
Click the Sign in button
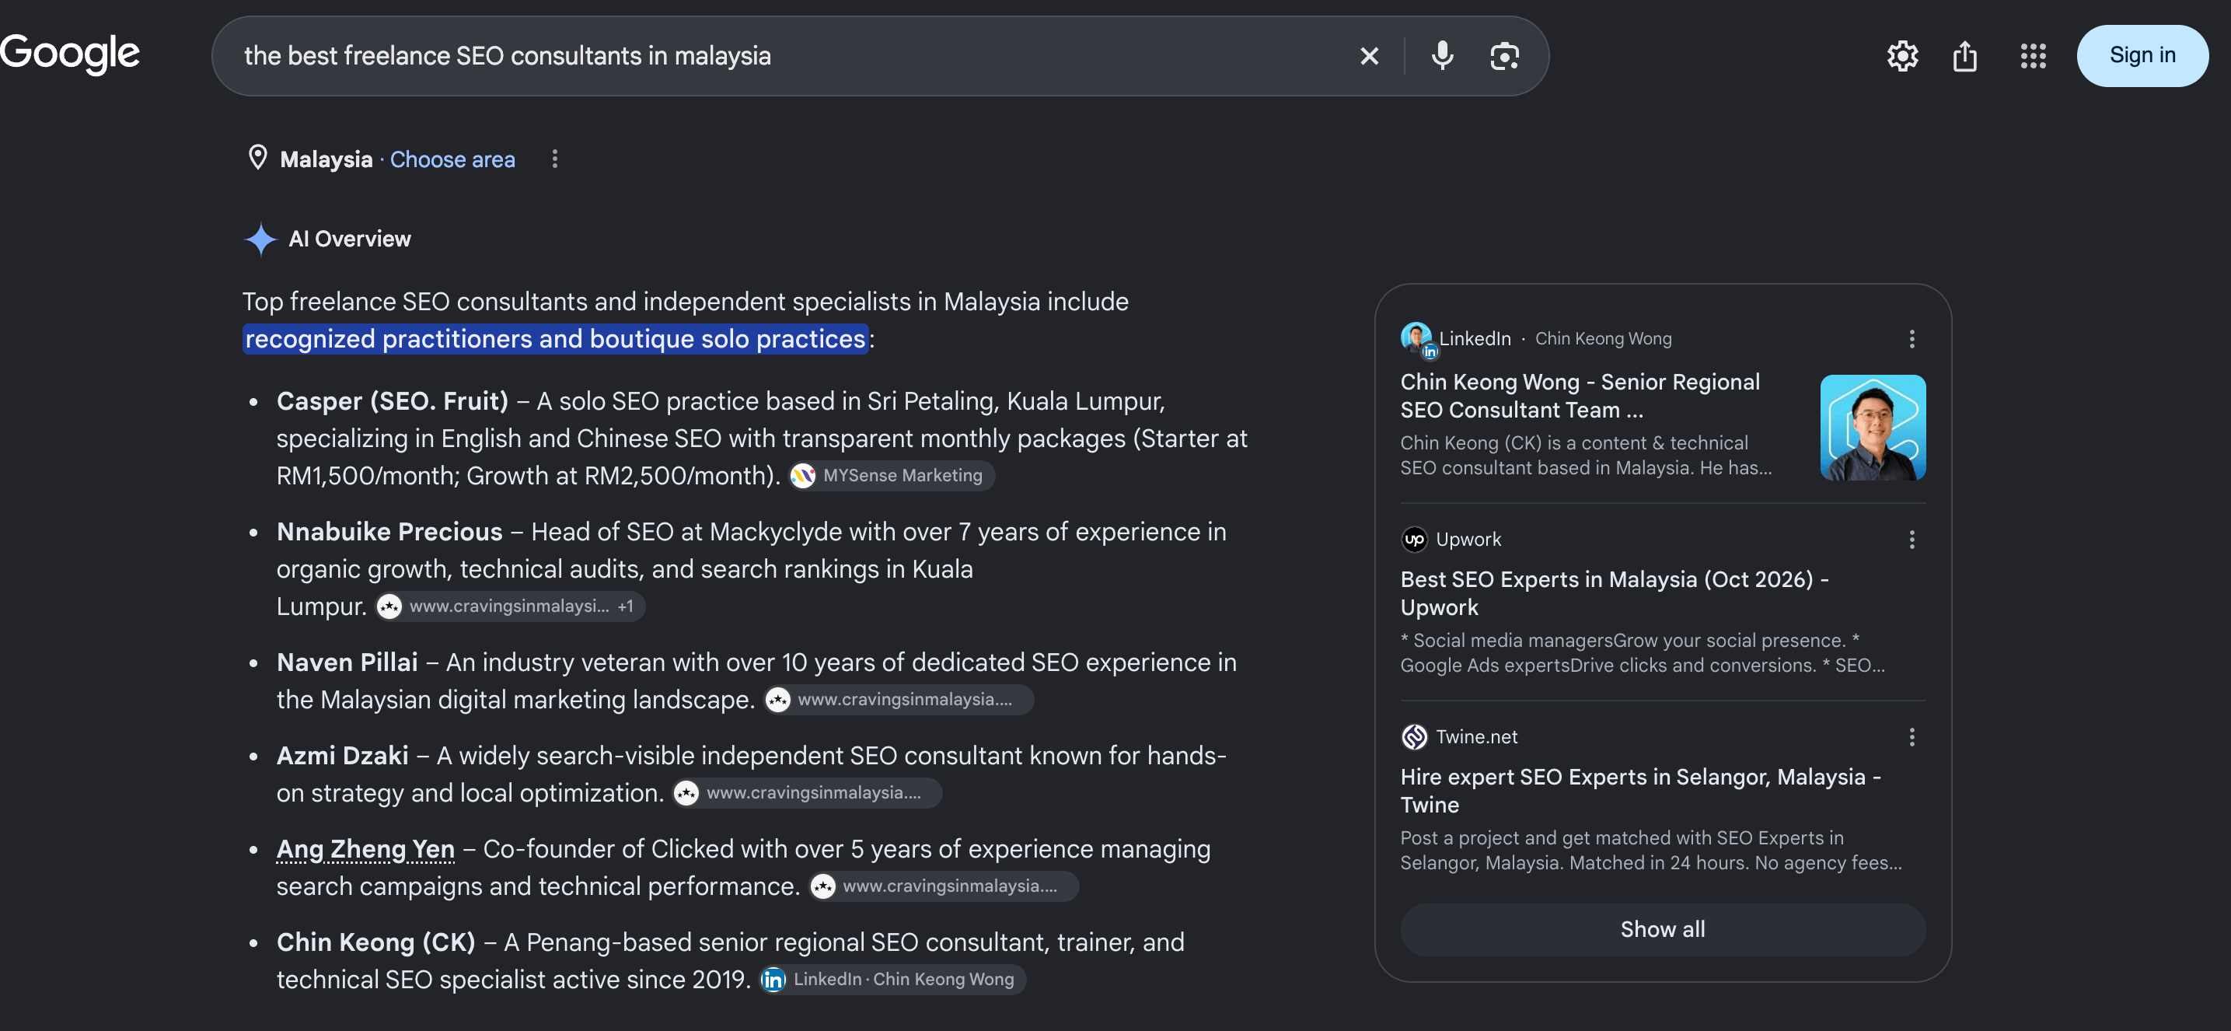(x=2142, y=55)
